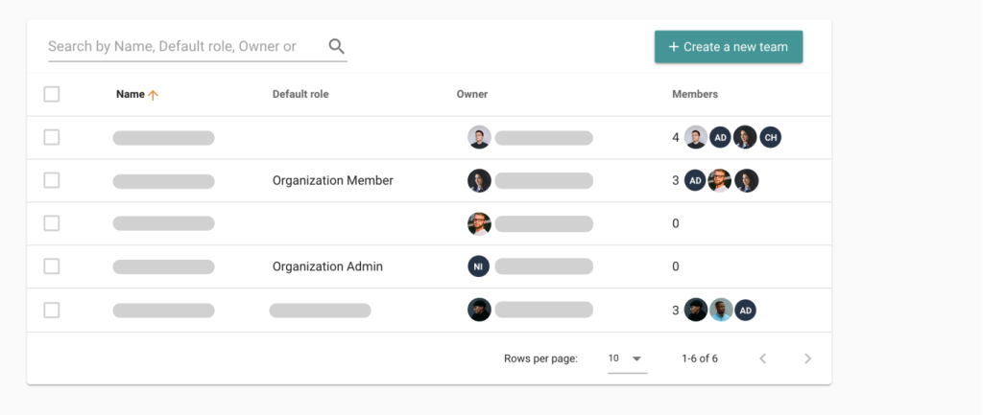Viewport: 983px width, 415px height.
Task: Sort by the Owner column header
Action: (x=471, y=94)
